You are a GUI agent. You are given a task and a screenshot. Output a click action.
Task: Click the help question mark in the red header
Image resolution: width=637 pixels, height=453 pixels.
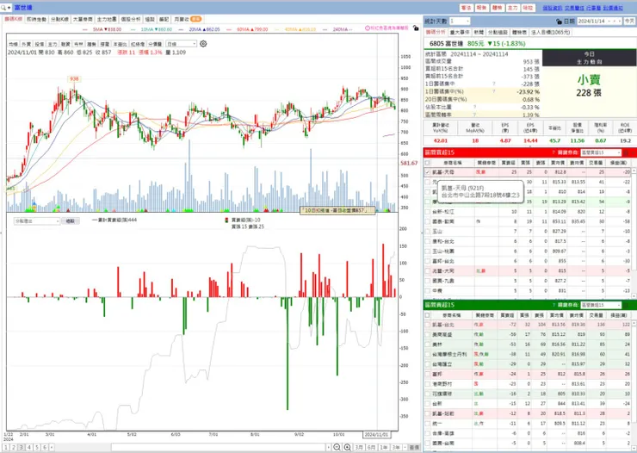[x=554, y=152]
